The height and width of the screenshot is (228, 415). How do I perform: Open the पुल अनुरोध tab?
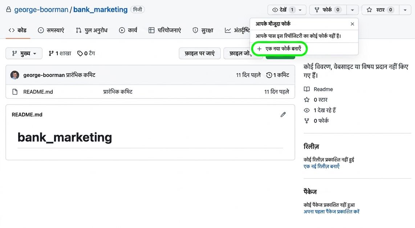coord(91,30)
